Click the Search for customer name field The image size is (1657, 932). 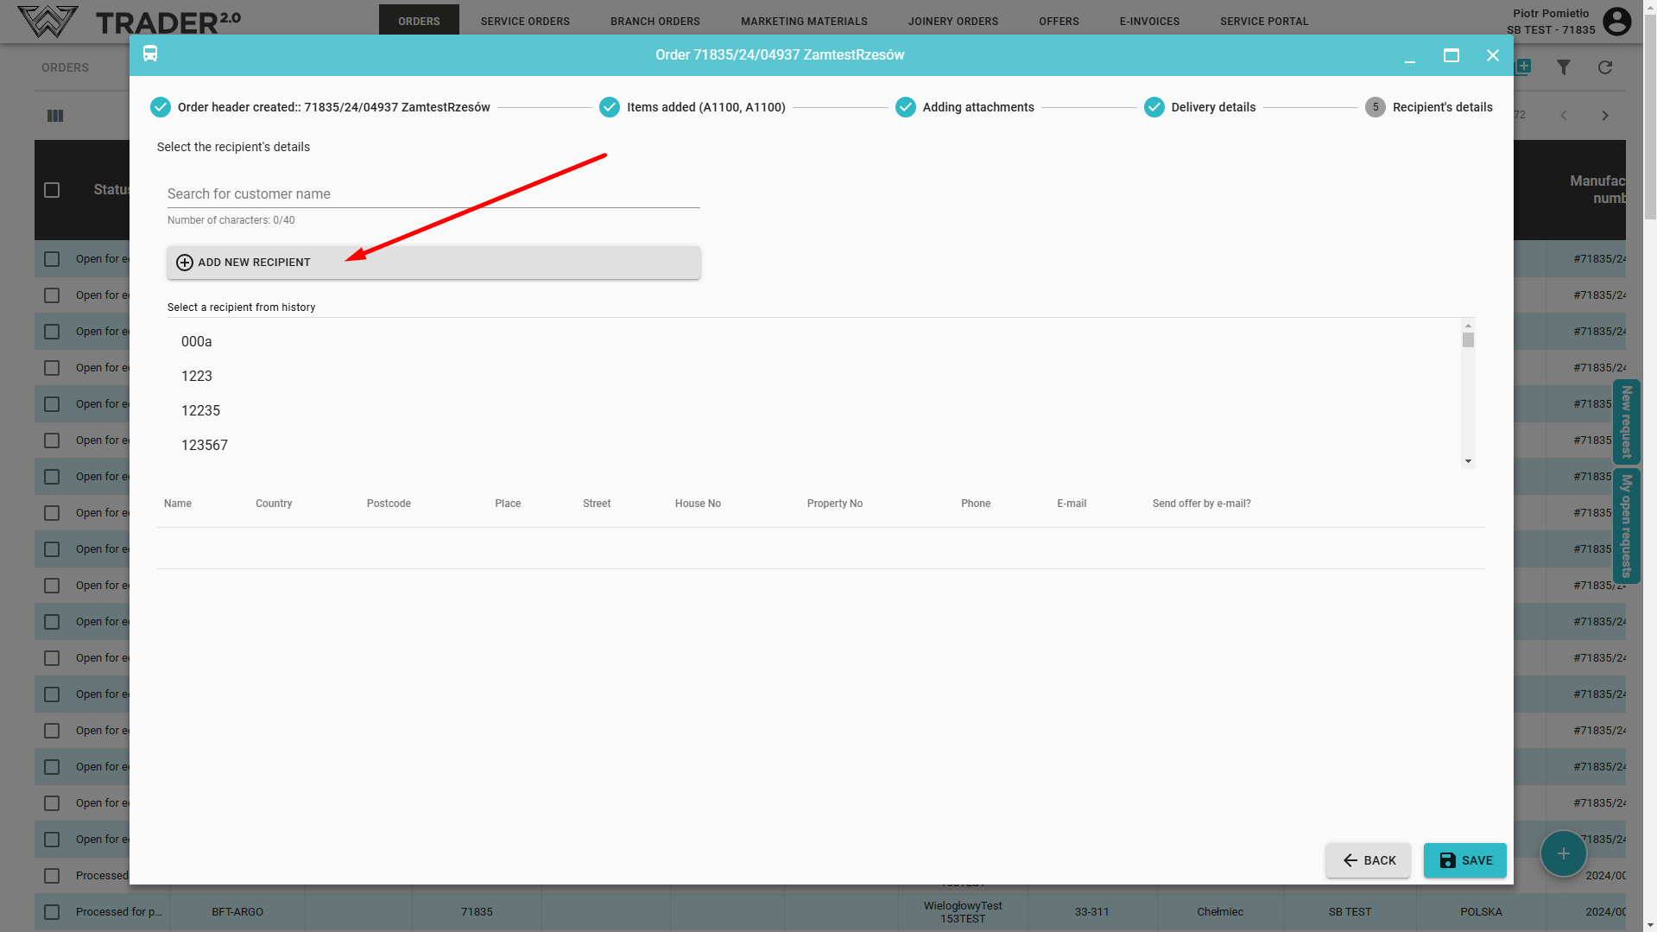click(433, 194)
